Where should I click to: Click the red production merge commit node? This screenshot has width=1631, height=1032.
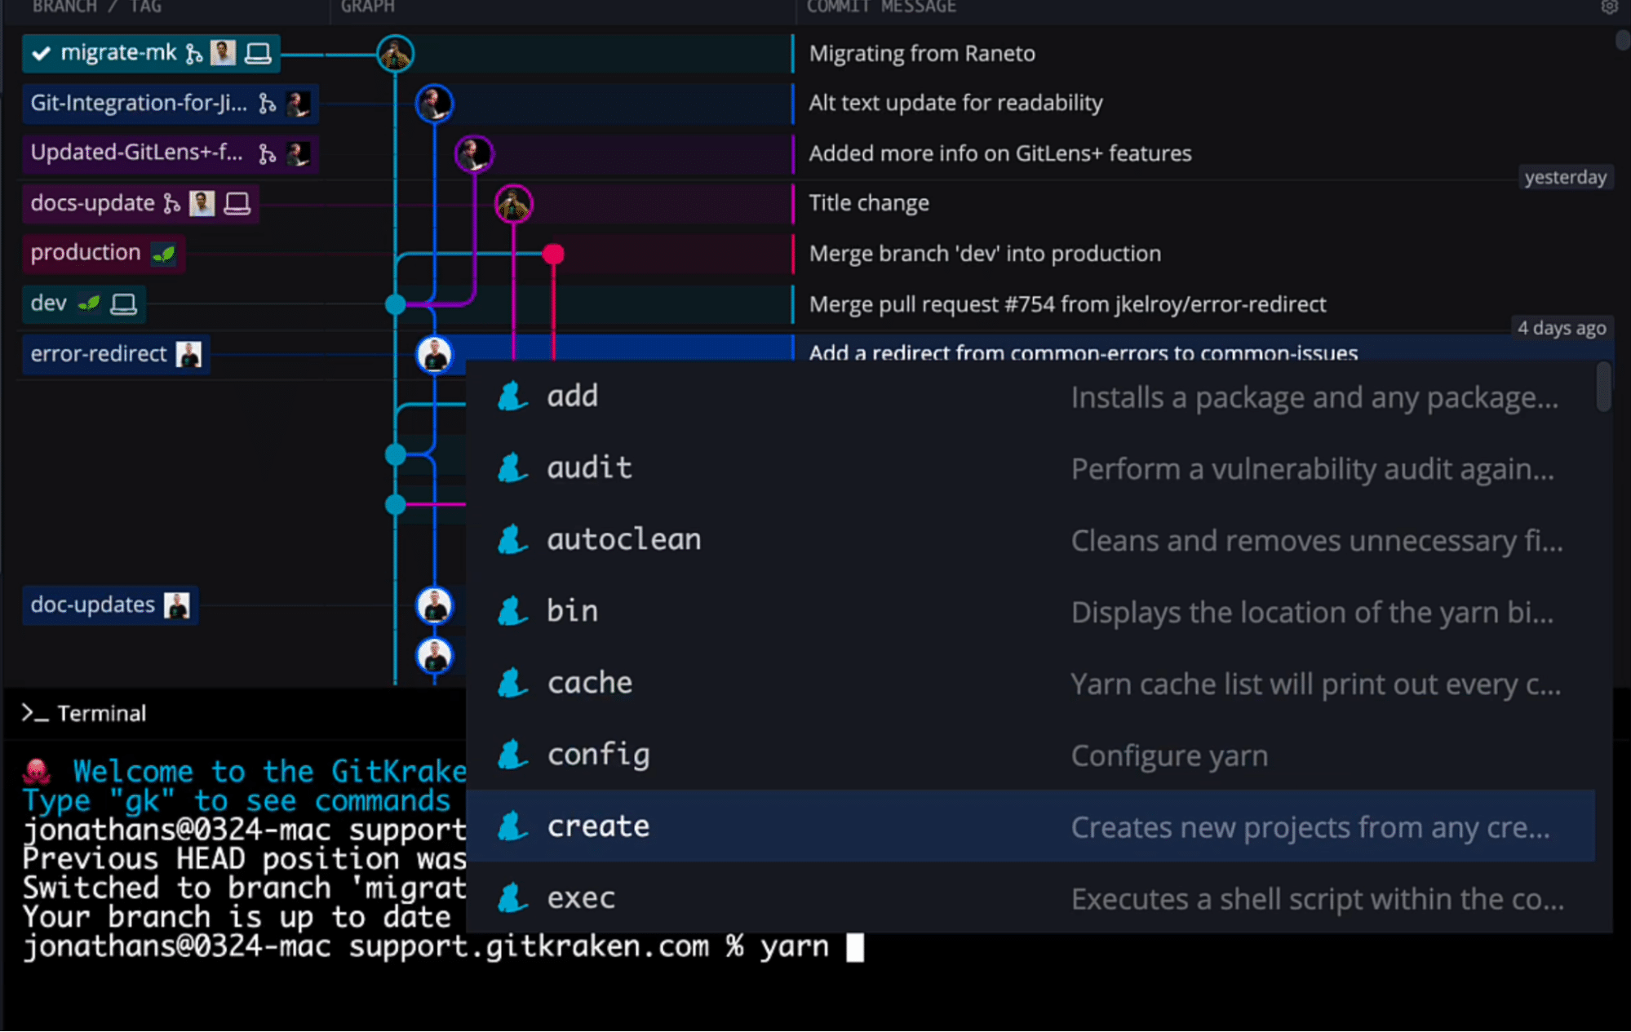(553, 255)
